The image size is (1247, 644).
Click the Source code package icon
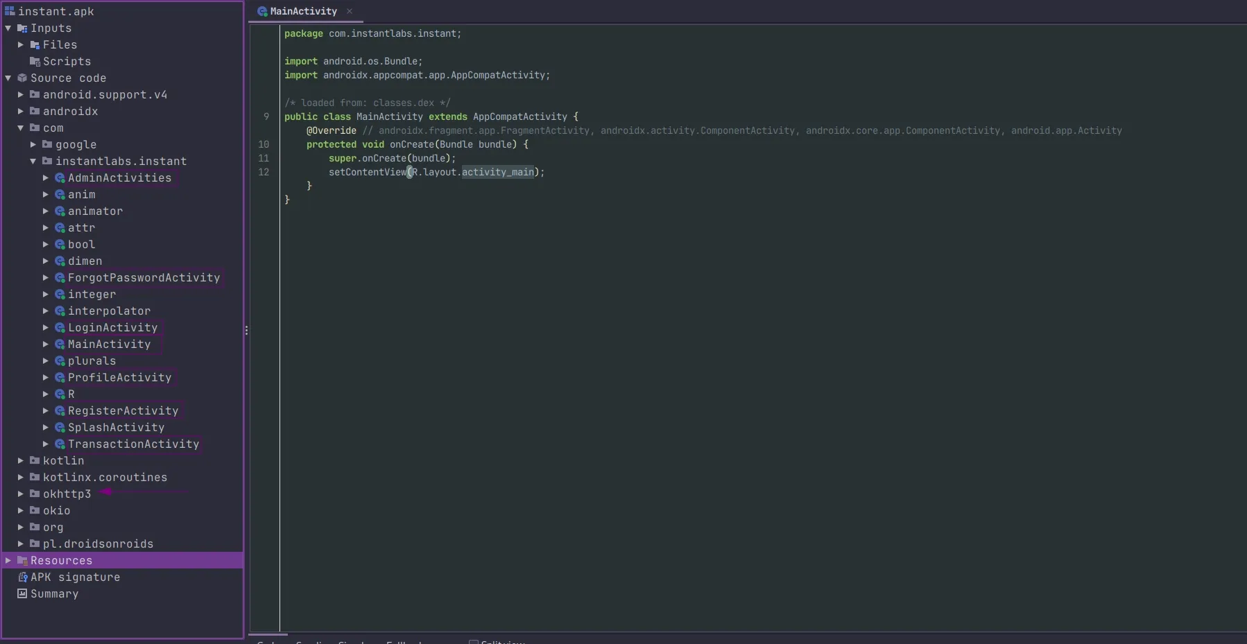pyautogui.click(x=22, y=78)
